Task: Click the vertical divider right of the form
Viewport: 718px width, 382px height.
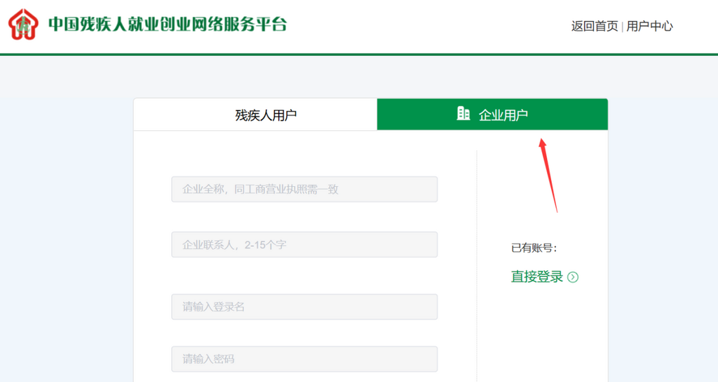Action: 477,266
